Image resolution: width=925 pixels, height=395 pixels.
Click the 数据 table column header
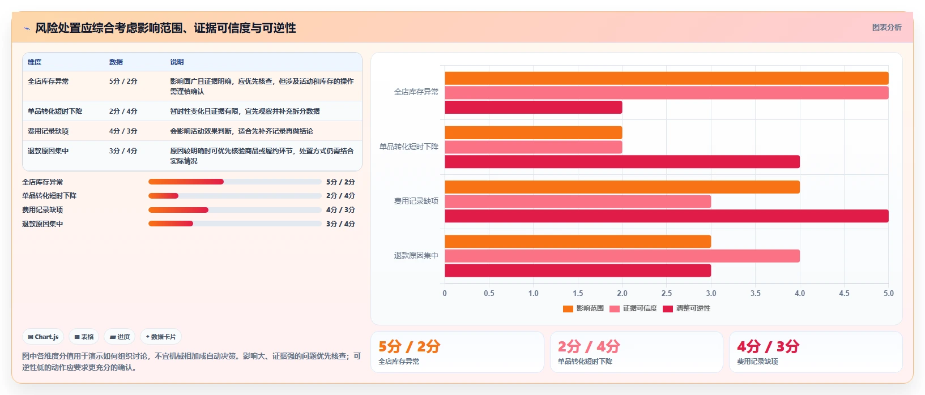[116, 62]
